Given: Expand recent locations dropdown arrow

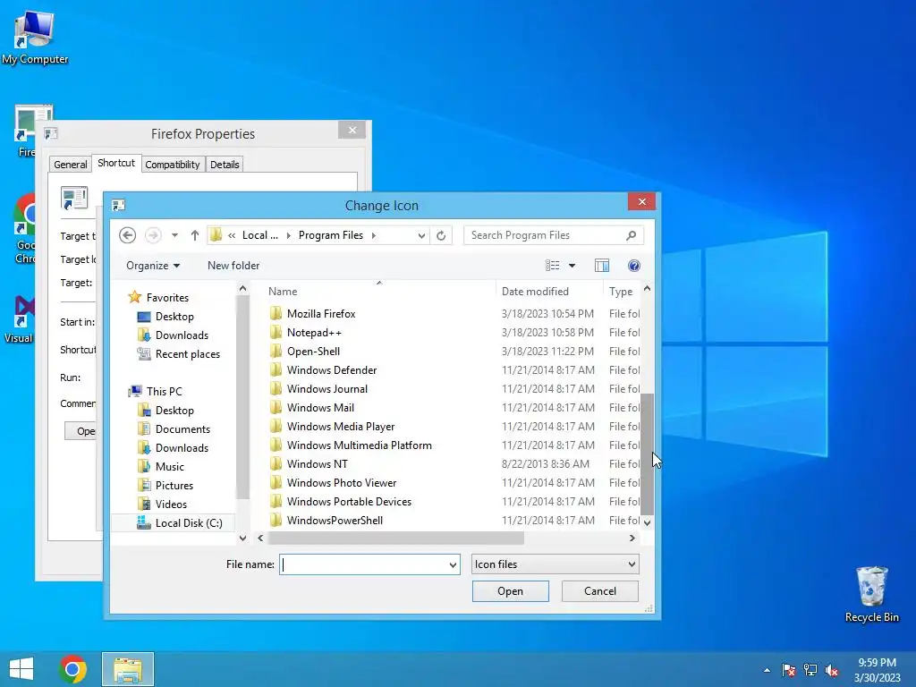Looking at the screenshot, I should tap(174, 235).
